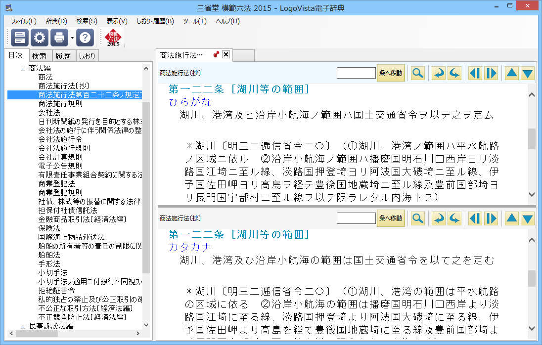Open the print options dropdown arrow
The width and height of the screenshot is (542, 345).
(x=72, y=38)
